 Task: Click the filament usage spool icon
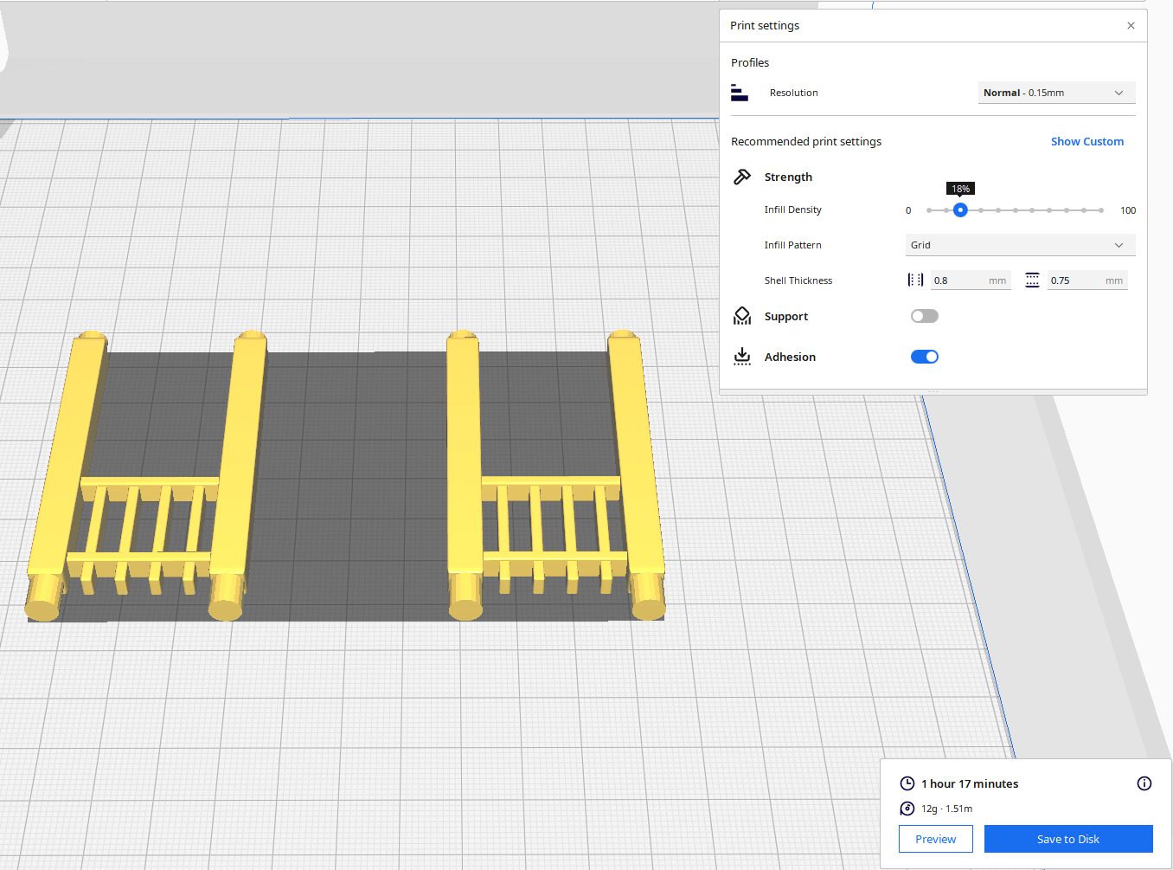pos(907,809)
